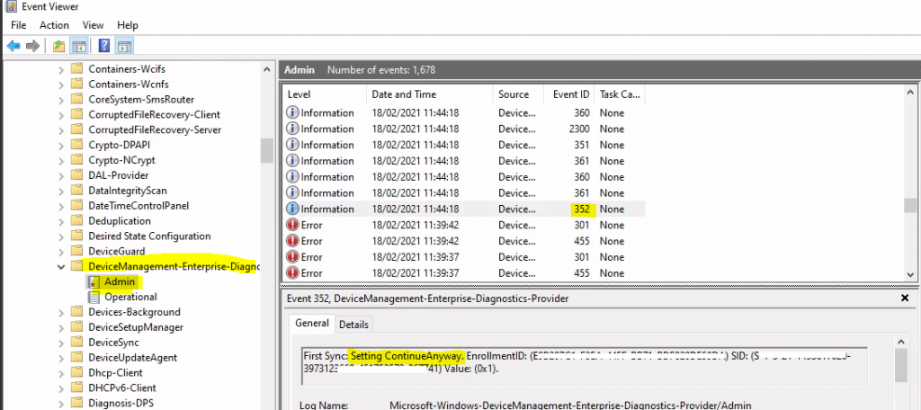921x410 pixels.
Task: Select the DHCPv6-Client folder
Action: tap(122, 388)
